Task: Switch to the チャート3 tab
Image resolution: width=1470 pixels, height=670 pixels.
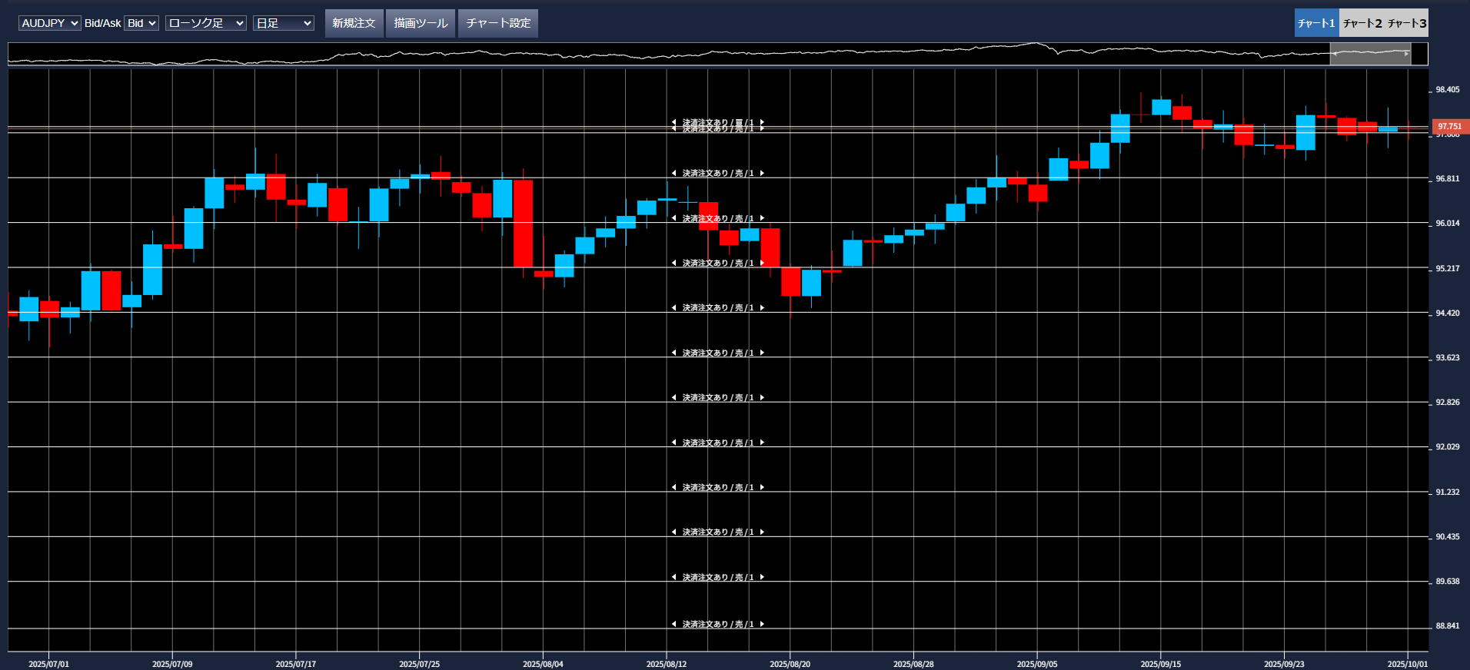Action: (1407, 23)
